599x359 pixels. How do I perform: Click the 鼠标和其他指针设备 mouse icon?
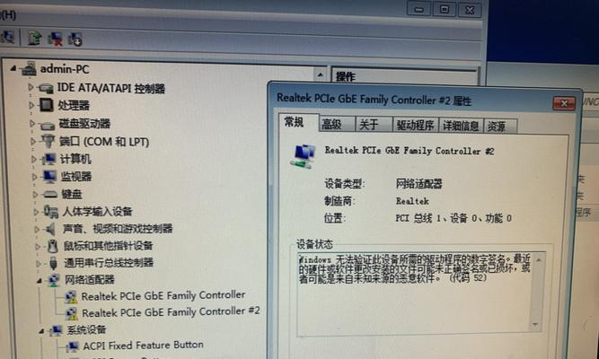pos(53,246)
